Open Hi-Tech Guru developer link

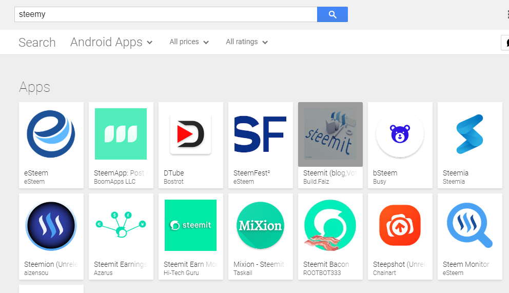(x=181, y=273)
